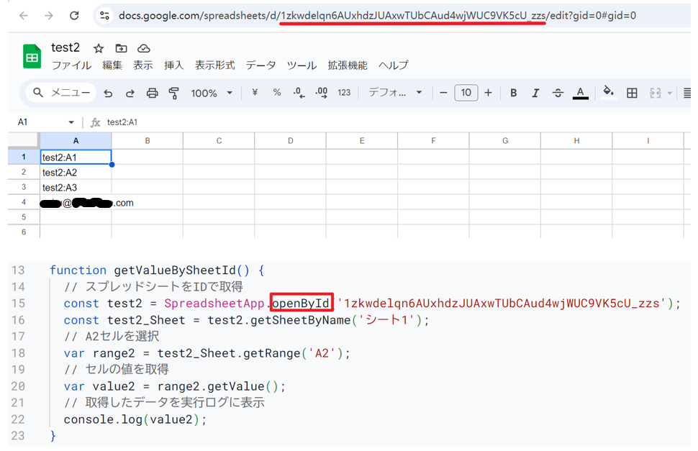Select row 1 header
698x451 pixels.
pyautogui.click(x=24, y=157)
